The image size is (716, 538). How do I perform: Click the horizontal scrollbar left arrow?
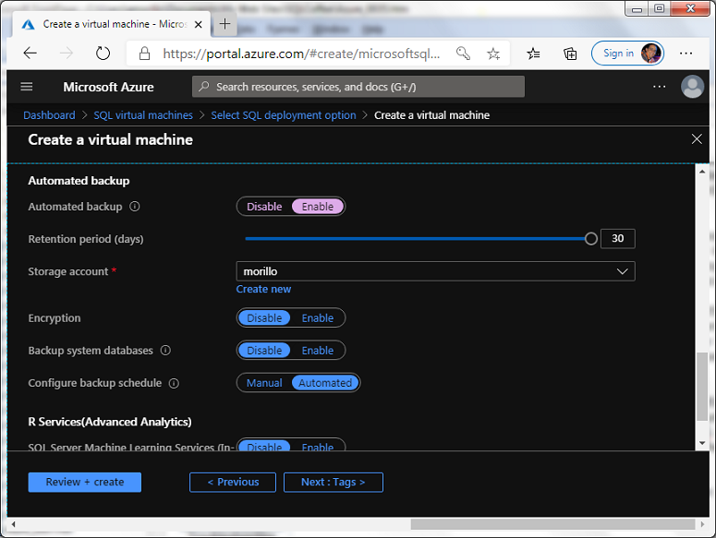point(13,524)
